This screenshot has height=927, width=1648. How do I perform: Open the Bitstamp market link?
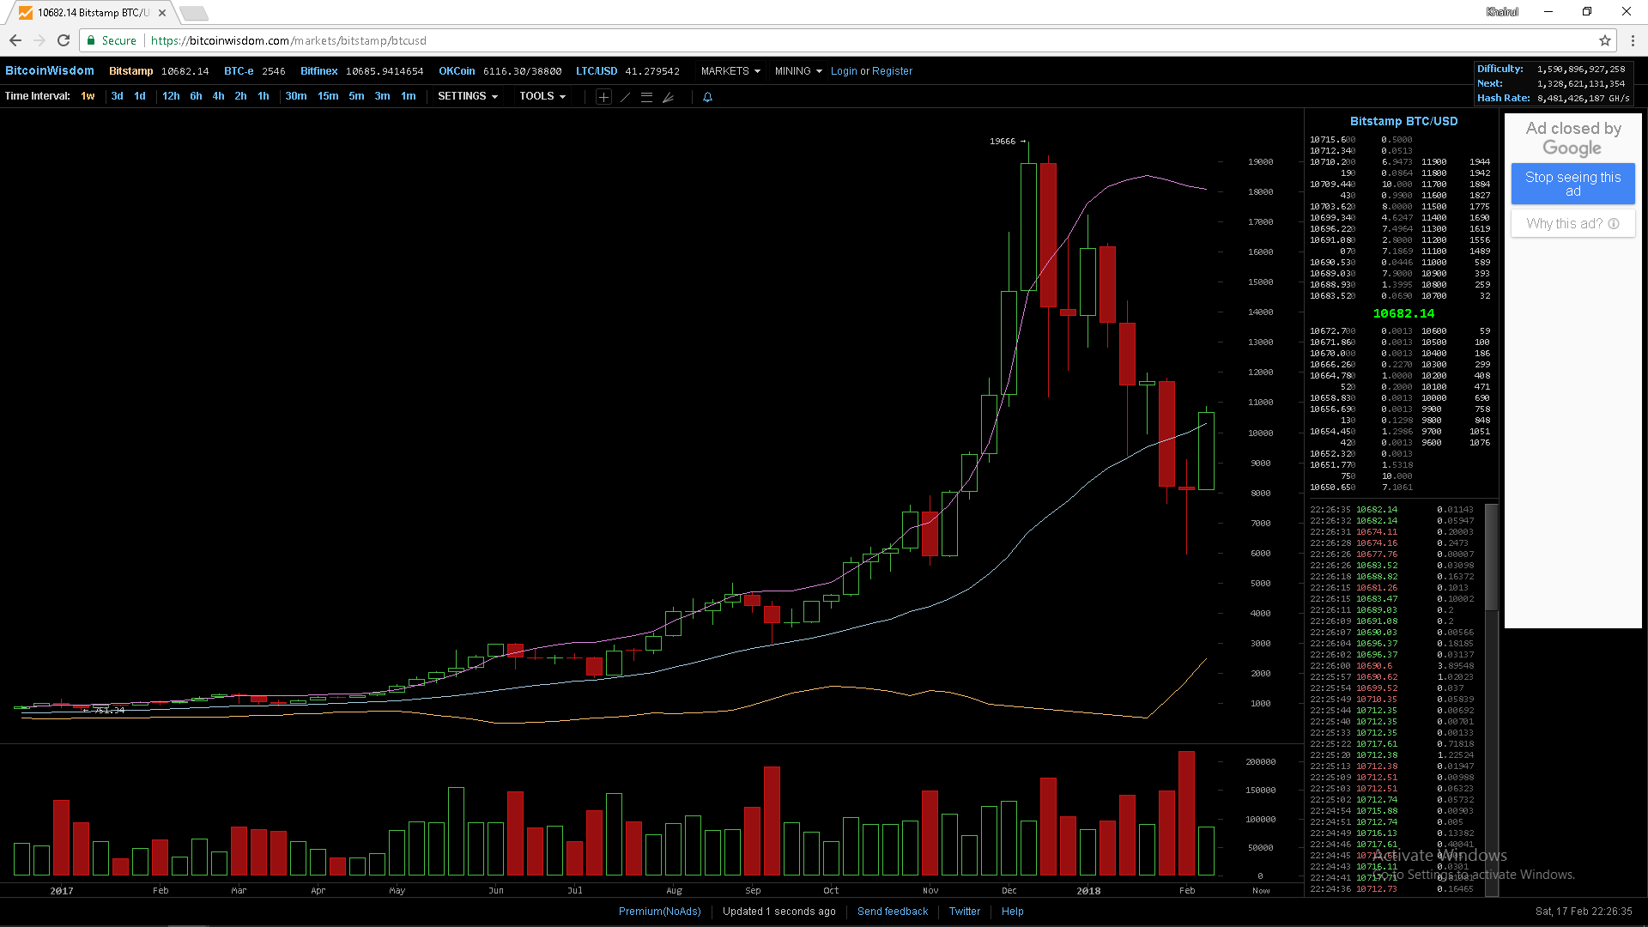tap(130, 71)
